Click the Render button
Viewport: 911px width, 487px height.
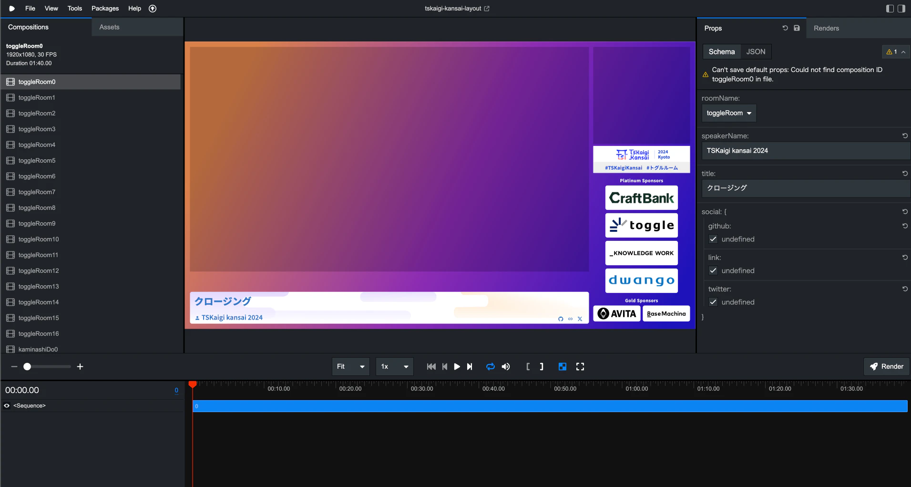(x=887, y=366)
